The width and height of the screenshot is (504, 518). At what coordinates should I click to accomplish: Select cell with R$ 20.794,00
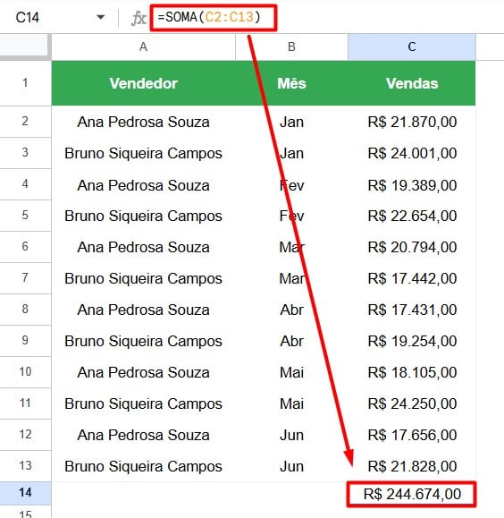[412, 247]
